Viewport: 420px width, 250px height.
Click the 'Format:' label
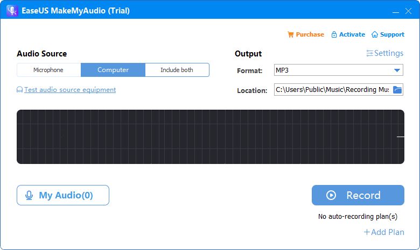pos(250,70)
